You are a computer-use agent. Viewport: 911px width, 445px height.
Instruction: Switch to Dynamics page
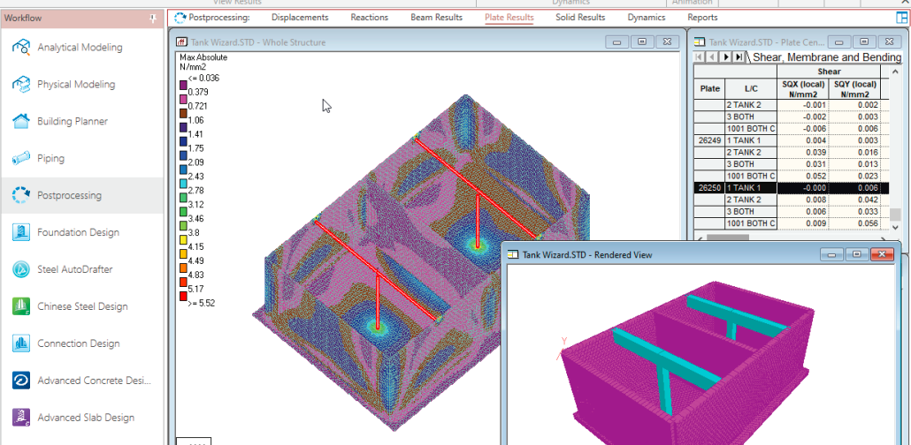[646, 18]
